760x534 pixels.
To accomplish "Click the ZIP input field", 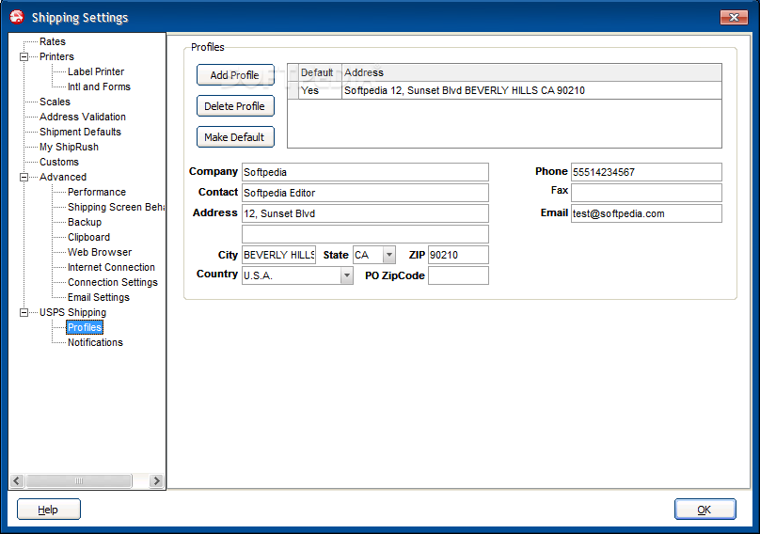I will (458, 255).
